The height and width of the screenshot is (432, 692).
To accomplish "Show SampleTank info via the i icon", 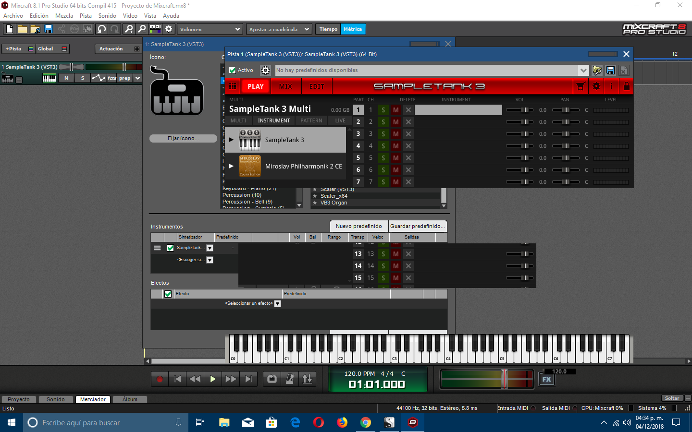I will pos(611,86).
